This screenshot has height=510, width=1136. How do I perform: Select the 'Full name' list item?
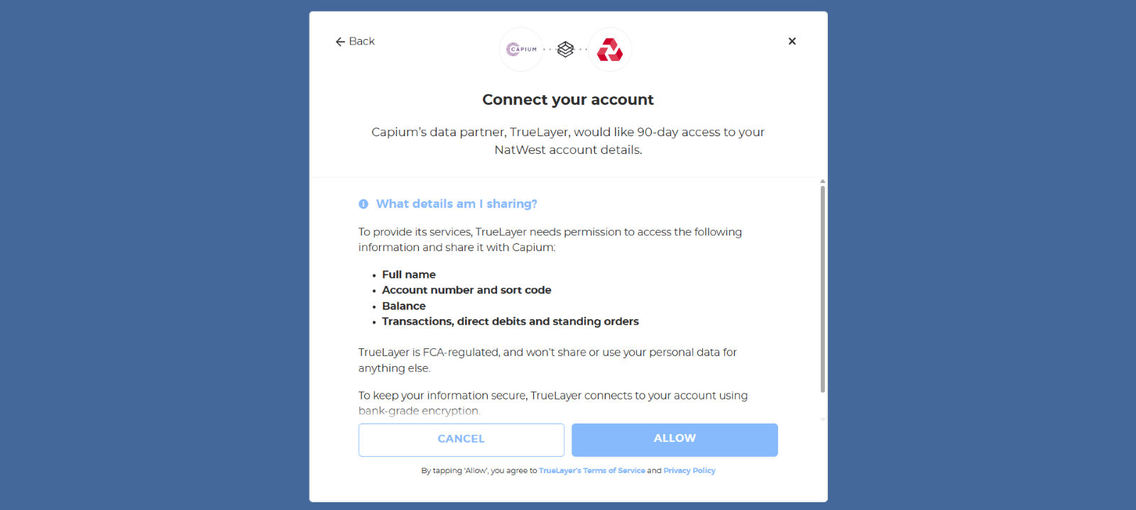pyautogui.click(x=409, y=275)
